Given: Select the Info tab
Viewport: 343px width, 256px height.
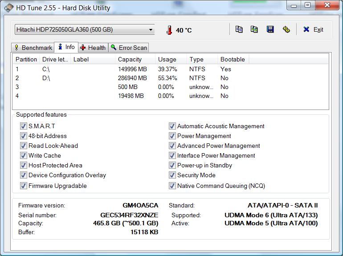Looking at the screenshot, I should (x=66, y=47).
